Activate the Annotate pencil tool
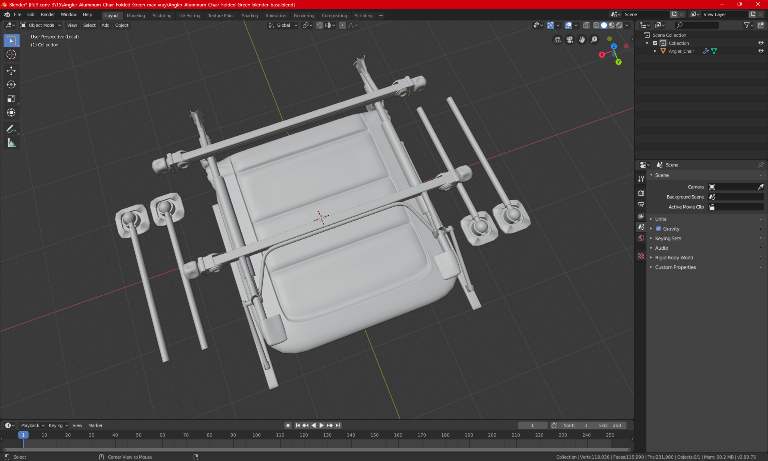The height and width of the screenshot is (461, 768). point(11,129)
